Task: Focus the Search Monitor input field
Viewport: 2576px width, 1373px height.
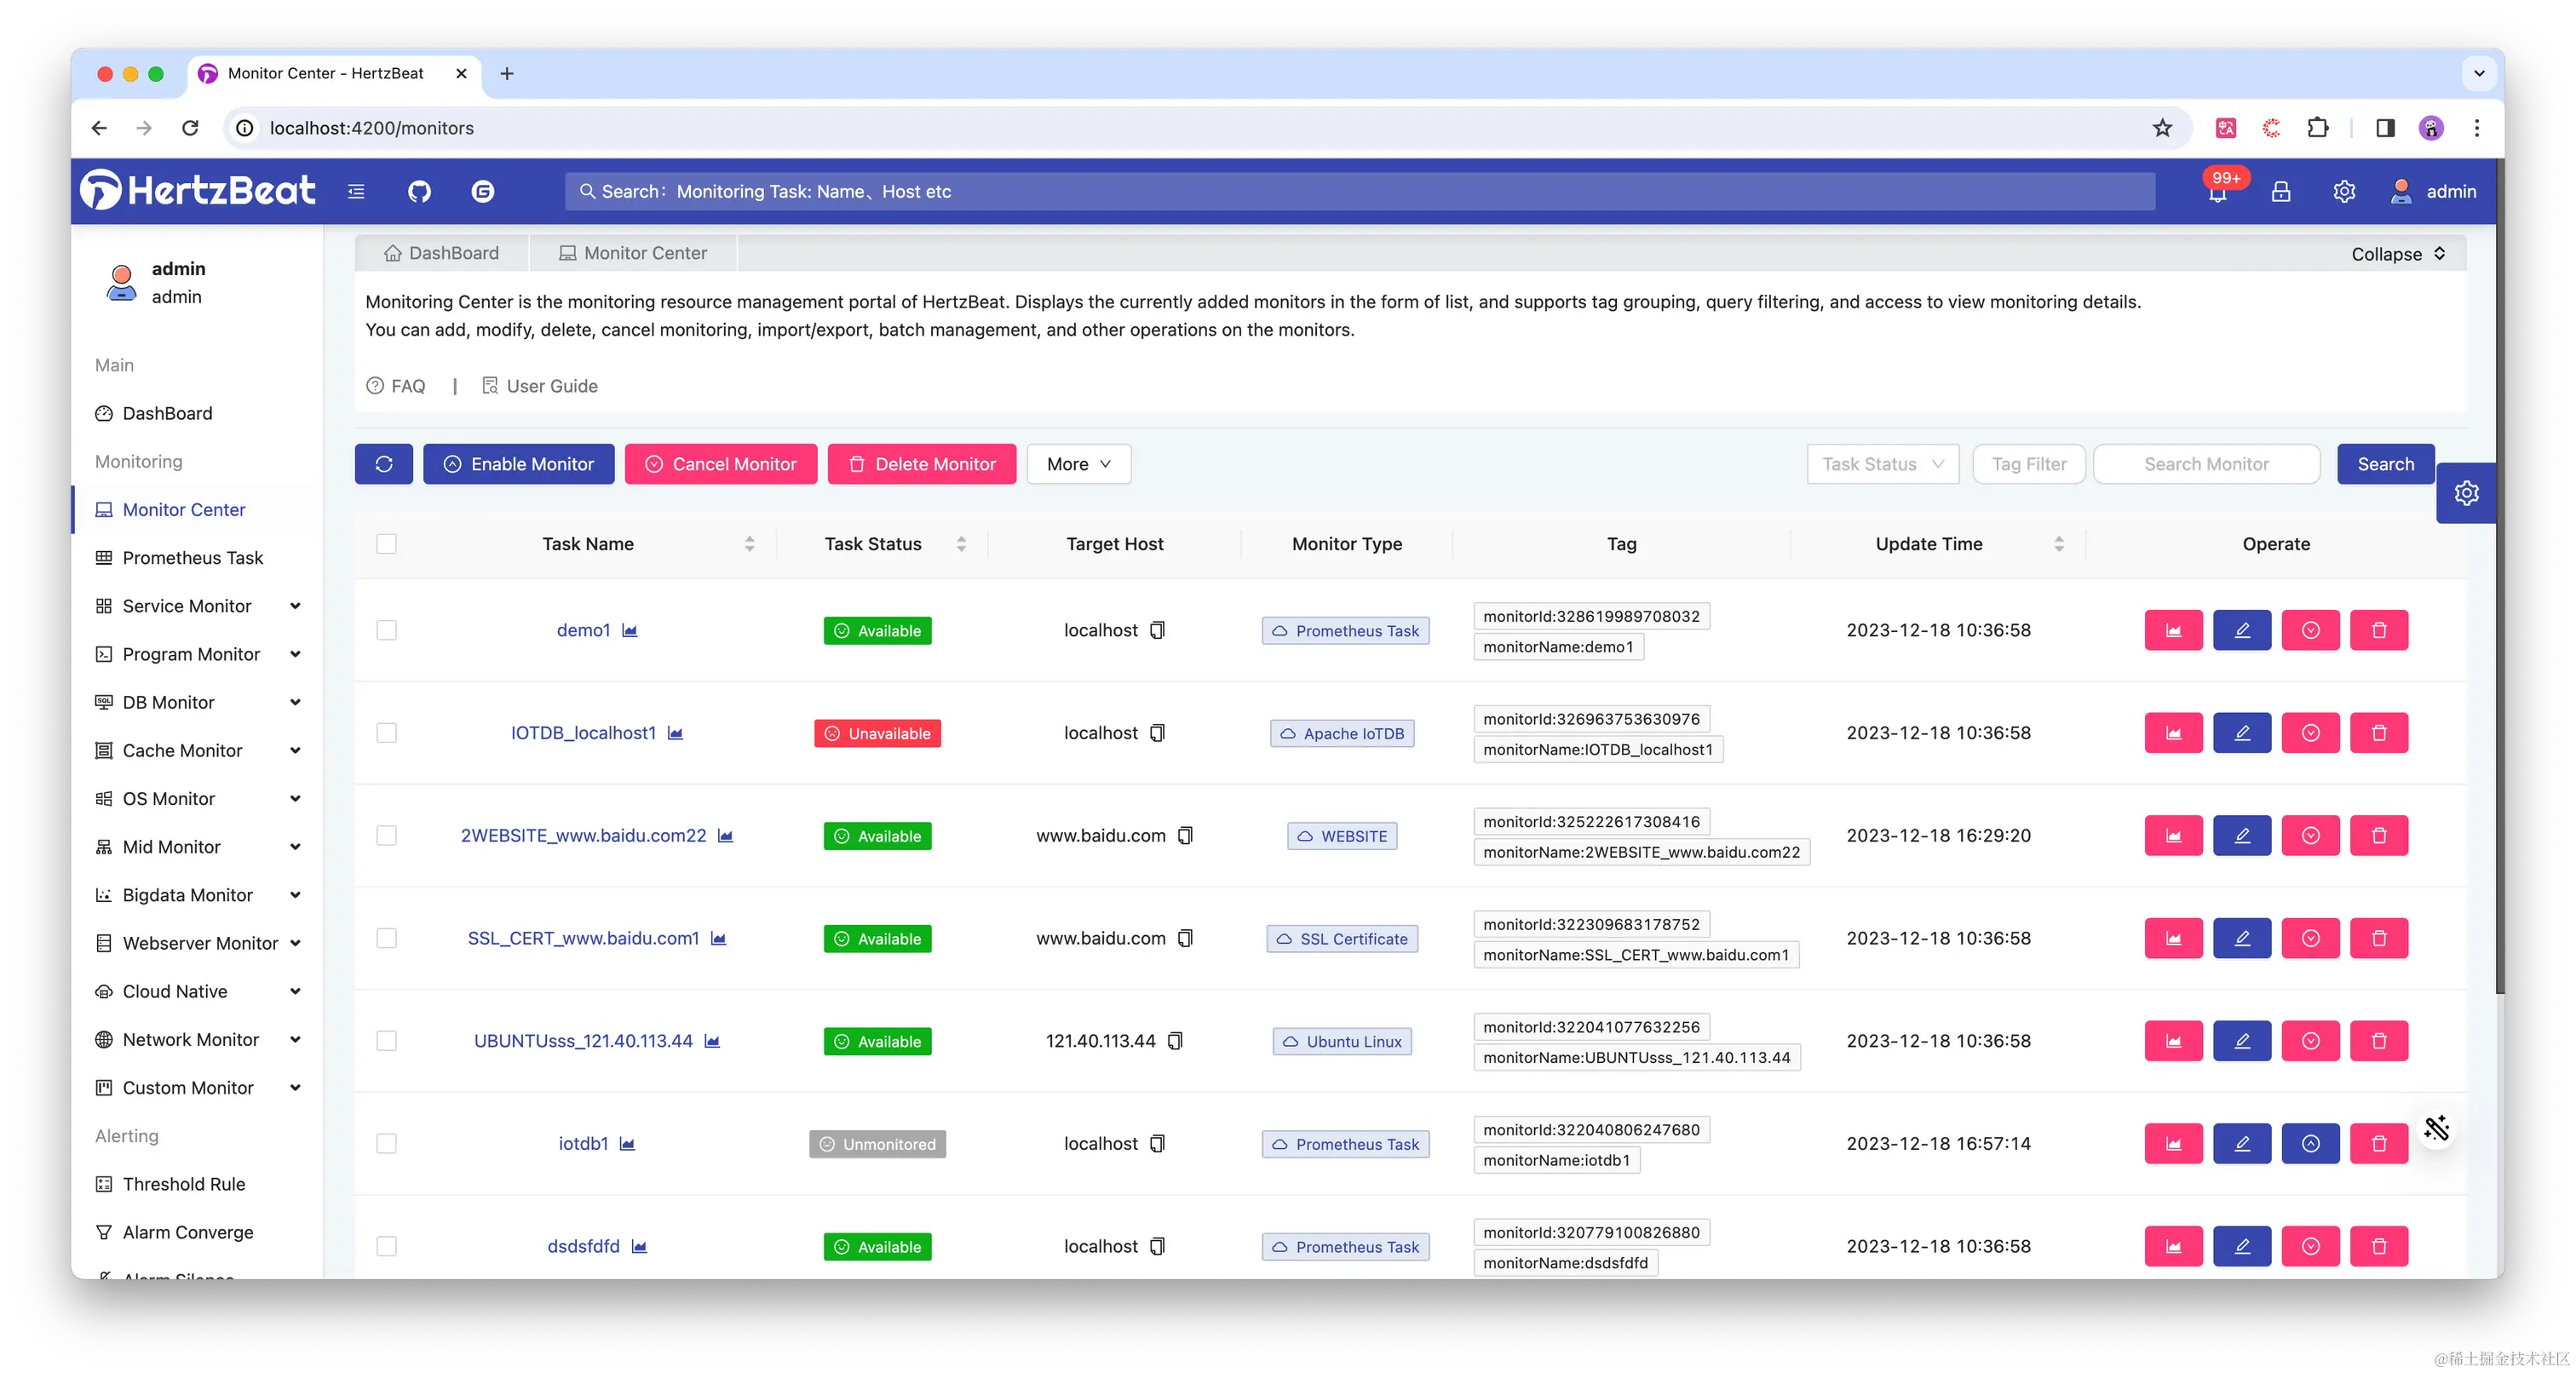Action: coord(2206,464)
